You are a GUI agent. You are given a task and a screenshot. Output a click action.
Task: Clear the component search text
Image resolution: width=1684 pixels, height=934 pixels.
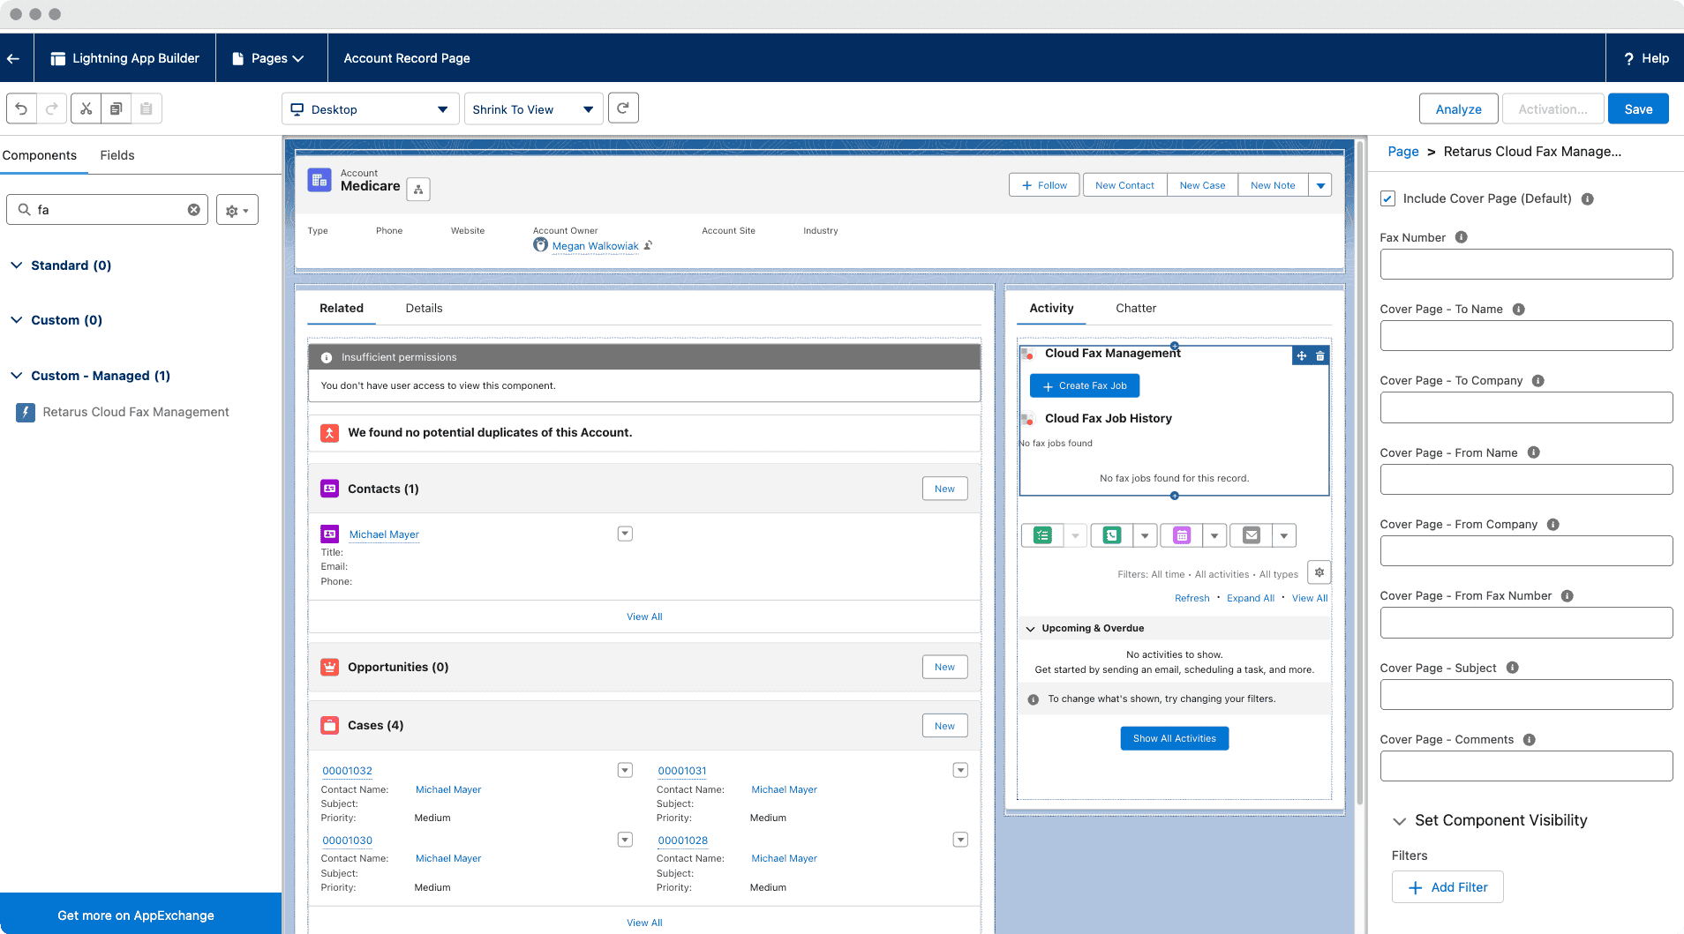(193, 210)
